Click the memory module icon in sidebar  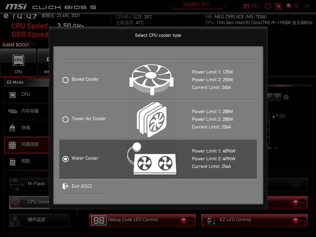tap(13, 111)
